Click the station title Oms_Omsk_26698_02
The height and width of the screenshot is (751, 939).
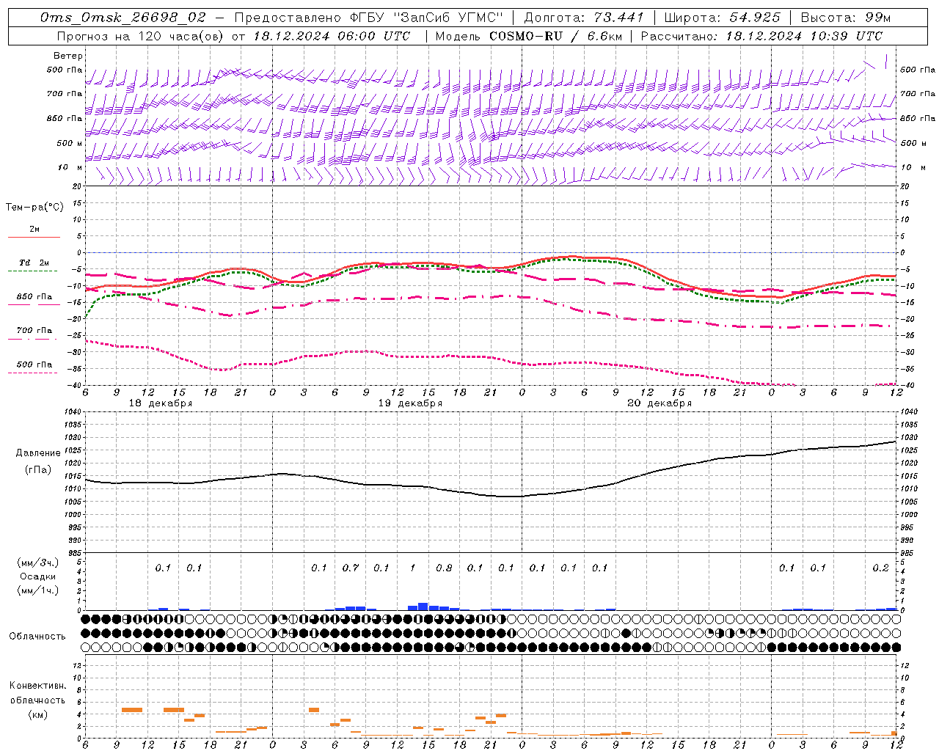(x=123, y=18)
